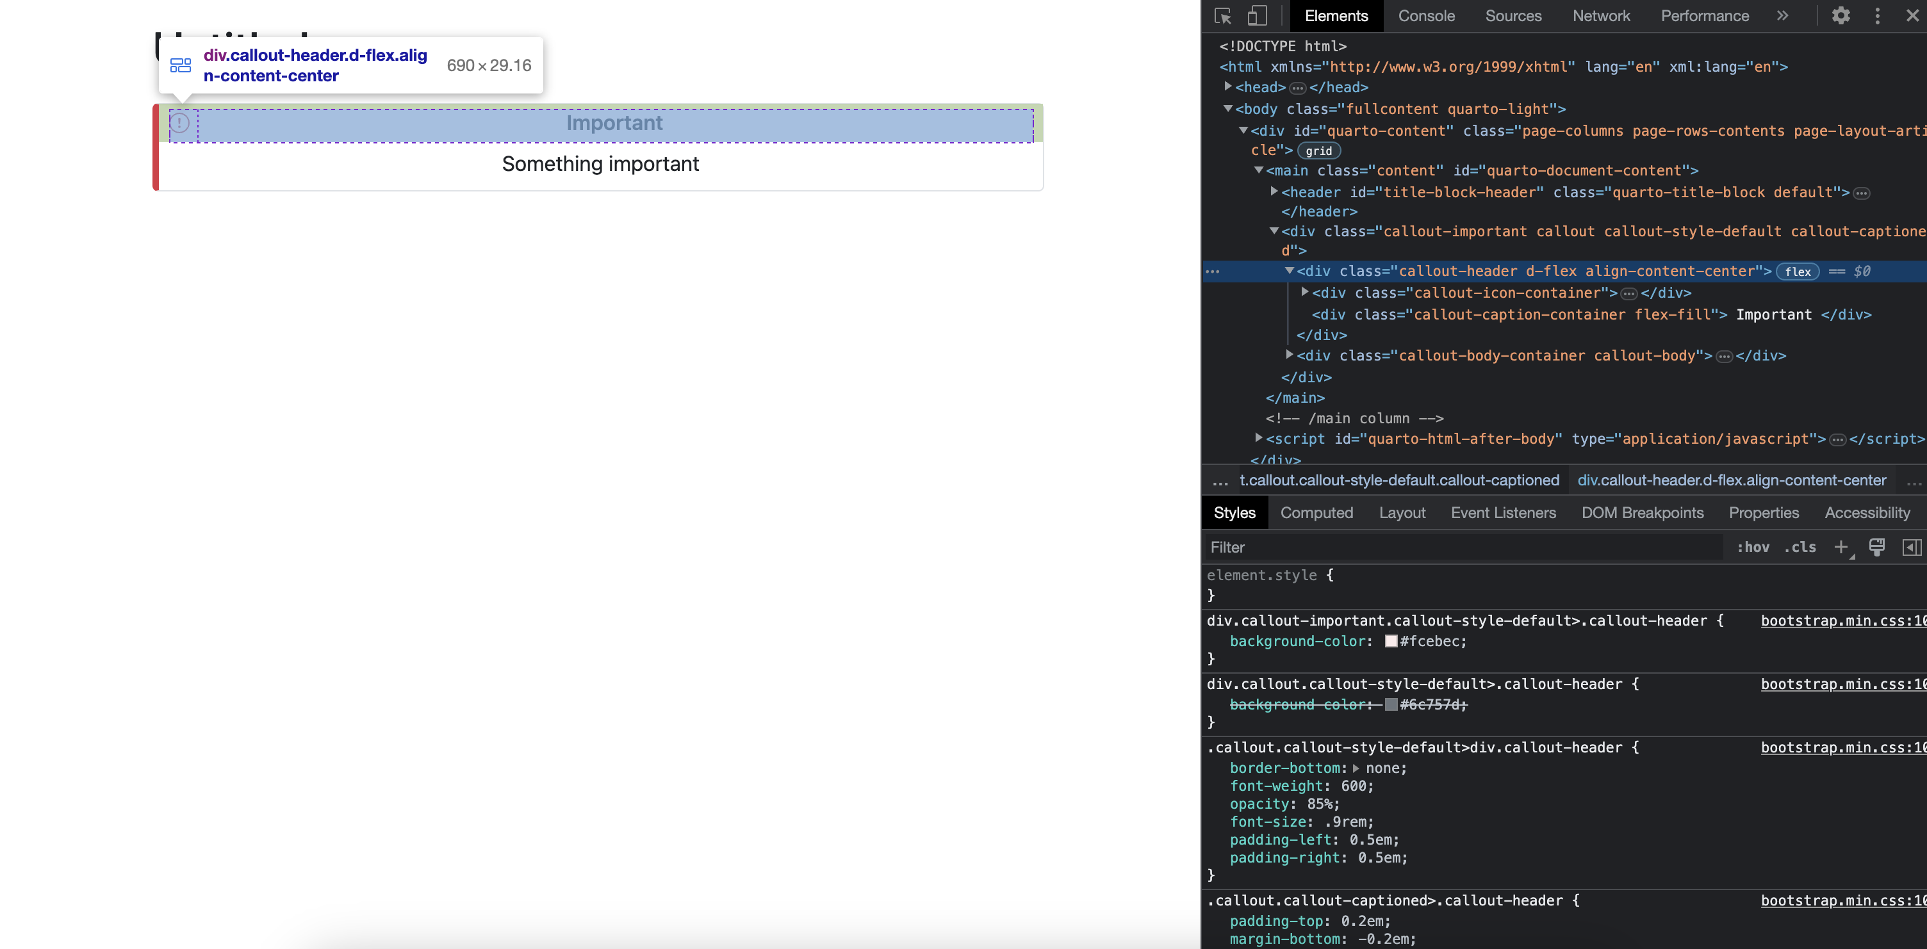Open the Network tab
The image size is (1927, 949).
tap(1601, 16)
